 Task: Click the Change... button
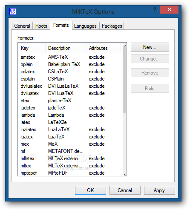coord(150,59)
